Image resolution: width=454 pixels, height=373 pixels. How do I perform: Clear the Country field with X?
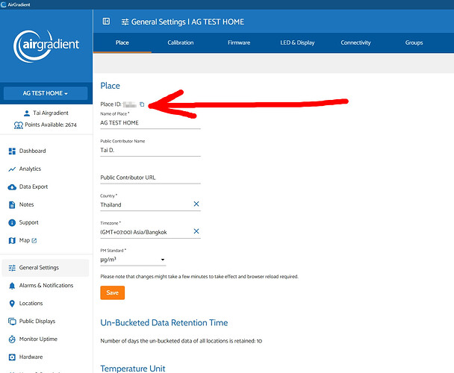(x=196, y=204)
